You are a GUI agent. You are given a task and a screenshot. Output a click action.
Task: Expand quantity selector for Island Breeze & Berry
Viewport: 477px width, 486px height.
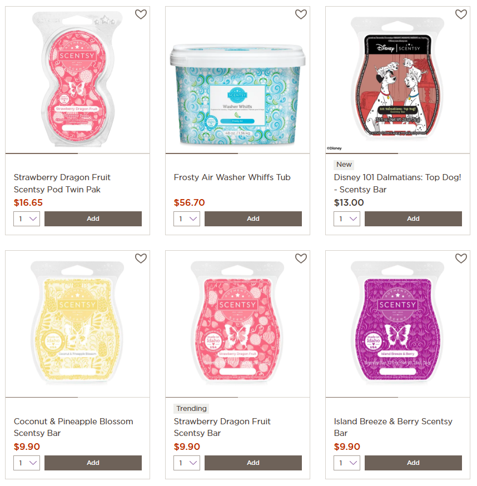(347, 463)
